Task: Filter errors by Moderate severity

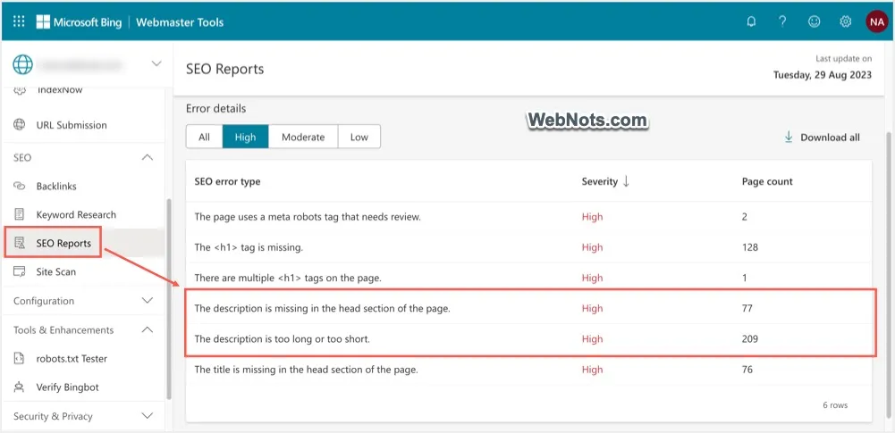Action: (303, 137)
